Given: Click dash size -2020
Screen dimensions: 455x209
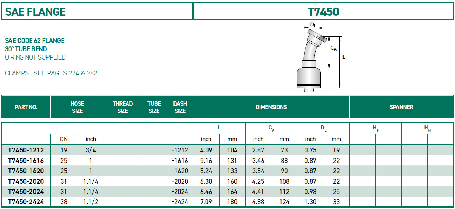Looking at the screenshot, I should (x=180, y=181).
